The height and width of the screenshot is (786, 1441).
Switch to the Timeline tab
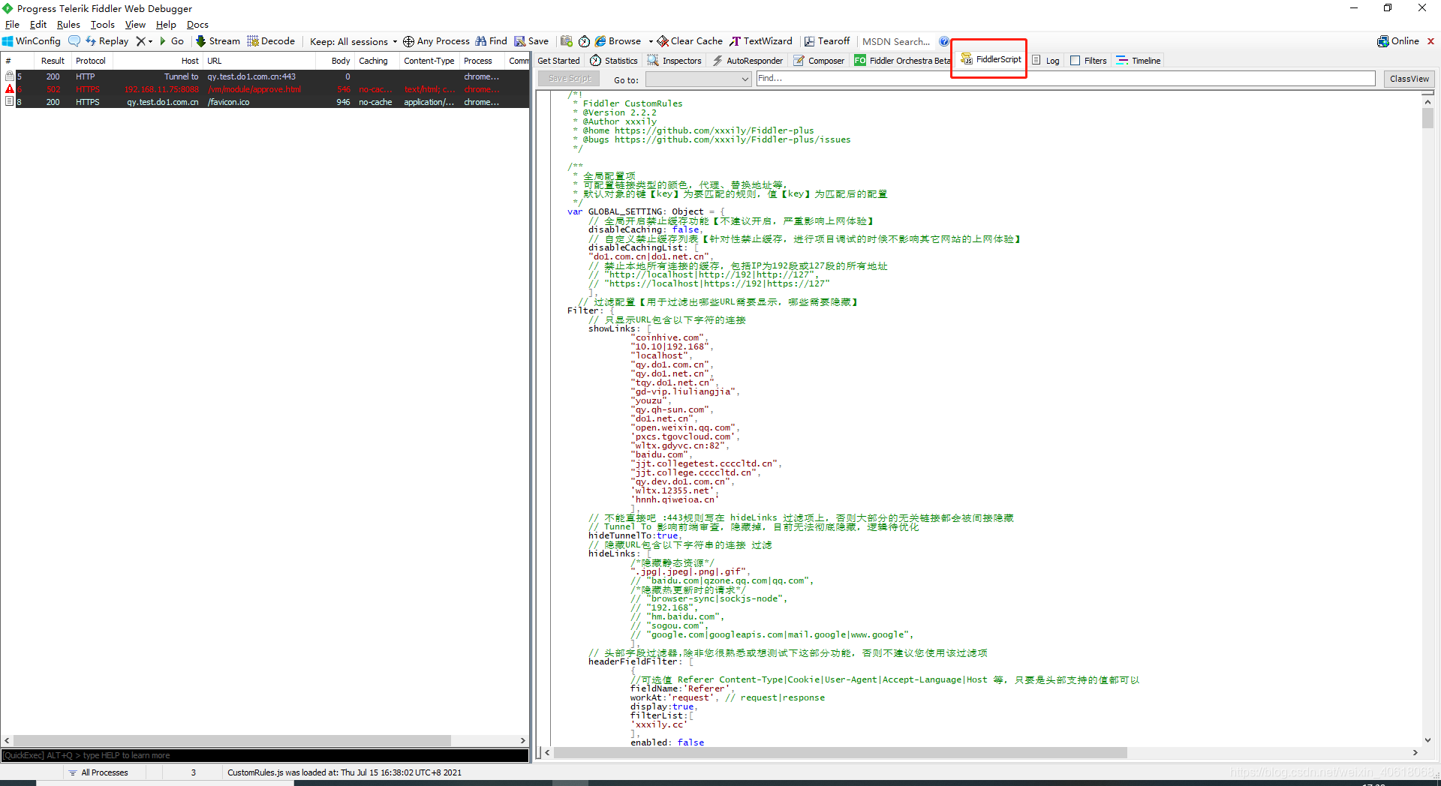pos(1139,61)
